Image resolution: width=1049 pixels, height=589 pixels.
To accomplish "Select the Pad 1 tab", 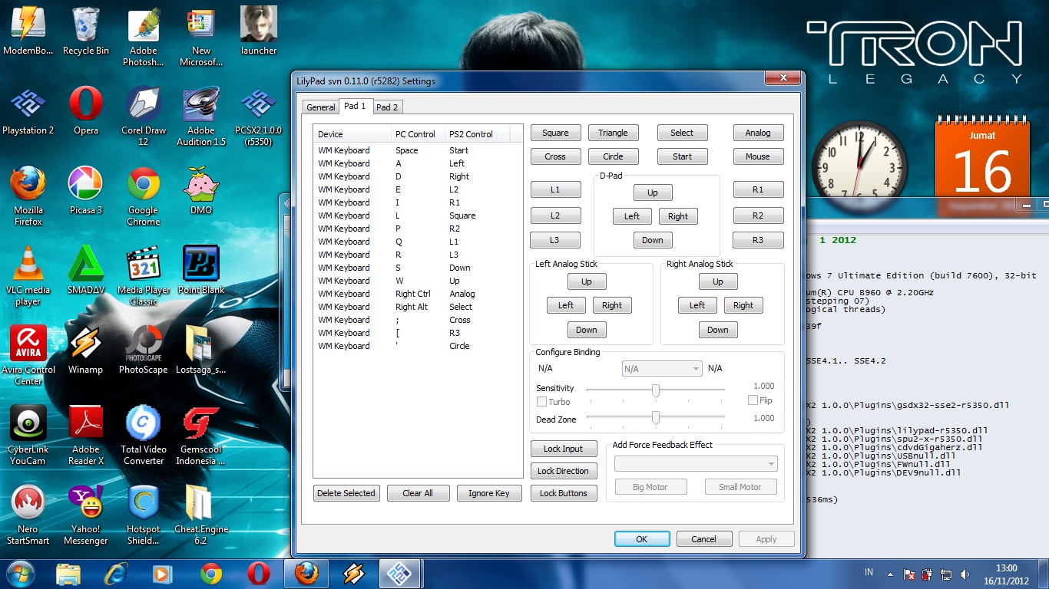I will [x=355, y=106].
